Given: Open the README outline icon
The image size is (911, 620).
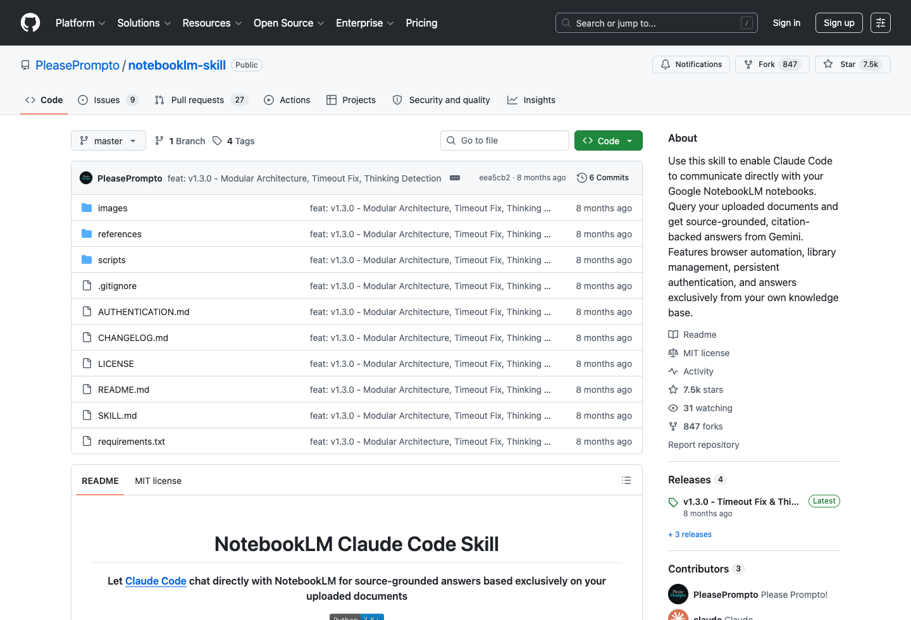Looking at the screenshot, I should click(x=626, y=480).
